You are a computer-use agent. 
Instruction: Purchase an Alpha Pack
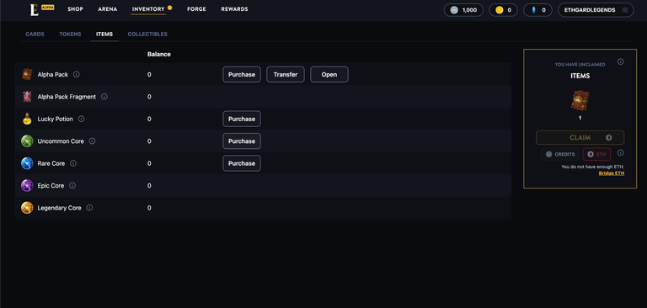[242, 75]
